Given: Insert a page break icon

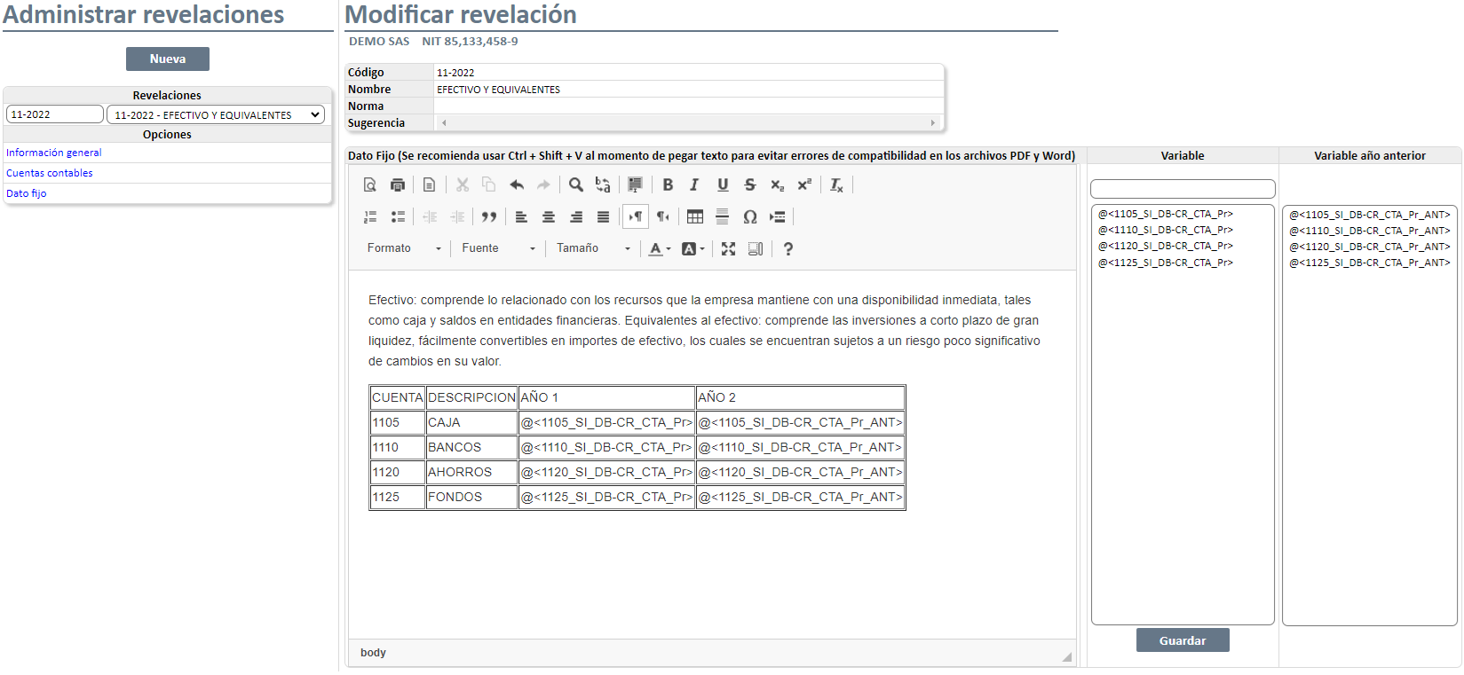Looking at the screenshot, I should [x=778, y=216].
